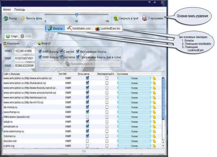Click Готов status for savechange.ru

pyautogui.click(x=134, y=112)
